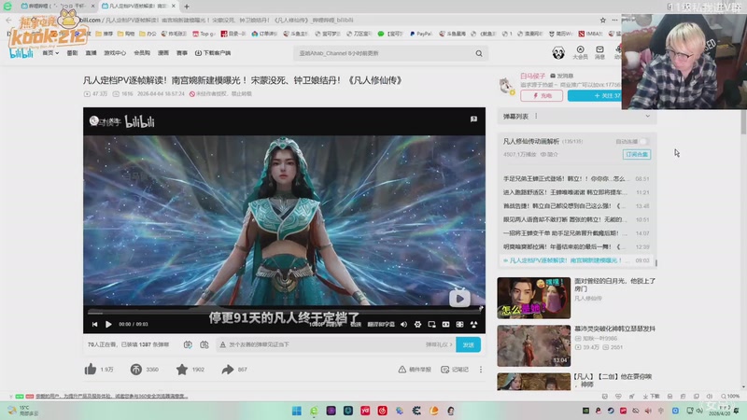This screenshot has height=420, width=747.
Task: Send the danmaku comment button
Action: [468, 344]
